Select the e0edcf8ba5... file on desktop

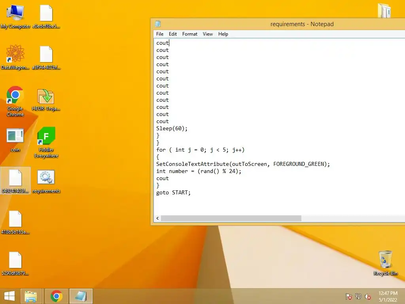click(46, 16)
